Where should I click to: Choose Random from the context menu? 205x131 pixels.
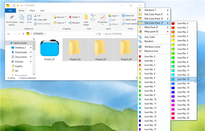154,41
